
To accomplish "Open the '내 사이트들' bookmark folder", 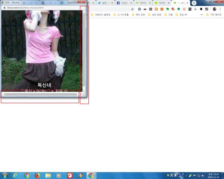I will [x=121, y=15].
